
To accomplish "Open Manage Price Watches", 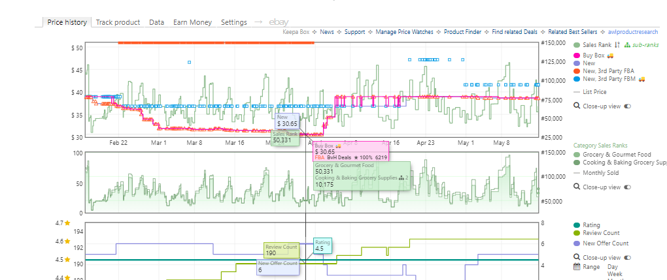I will click(405, 32).
